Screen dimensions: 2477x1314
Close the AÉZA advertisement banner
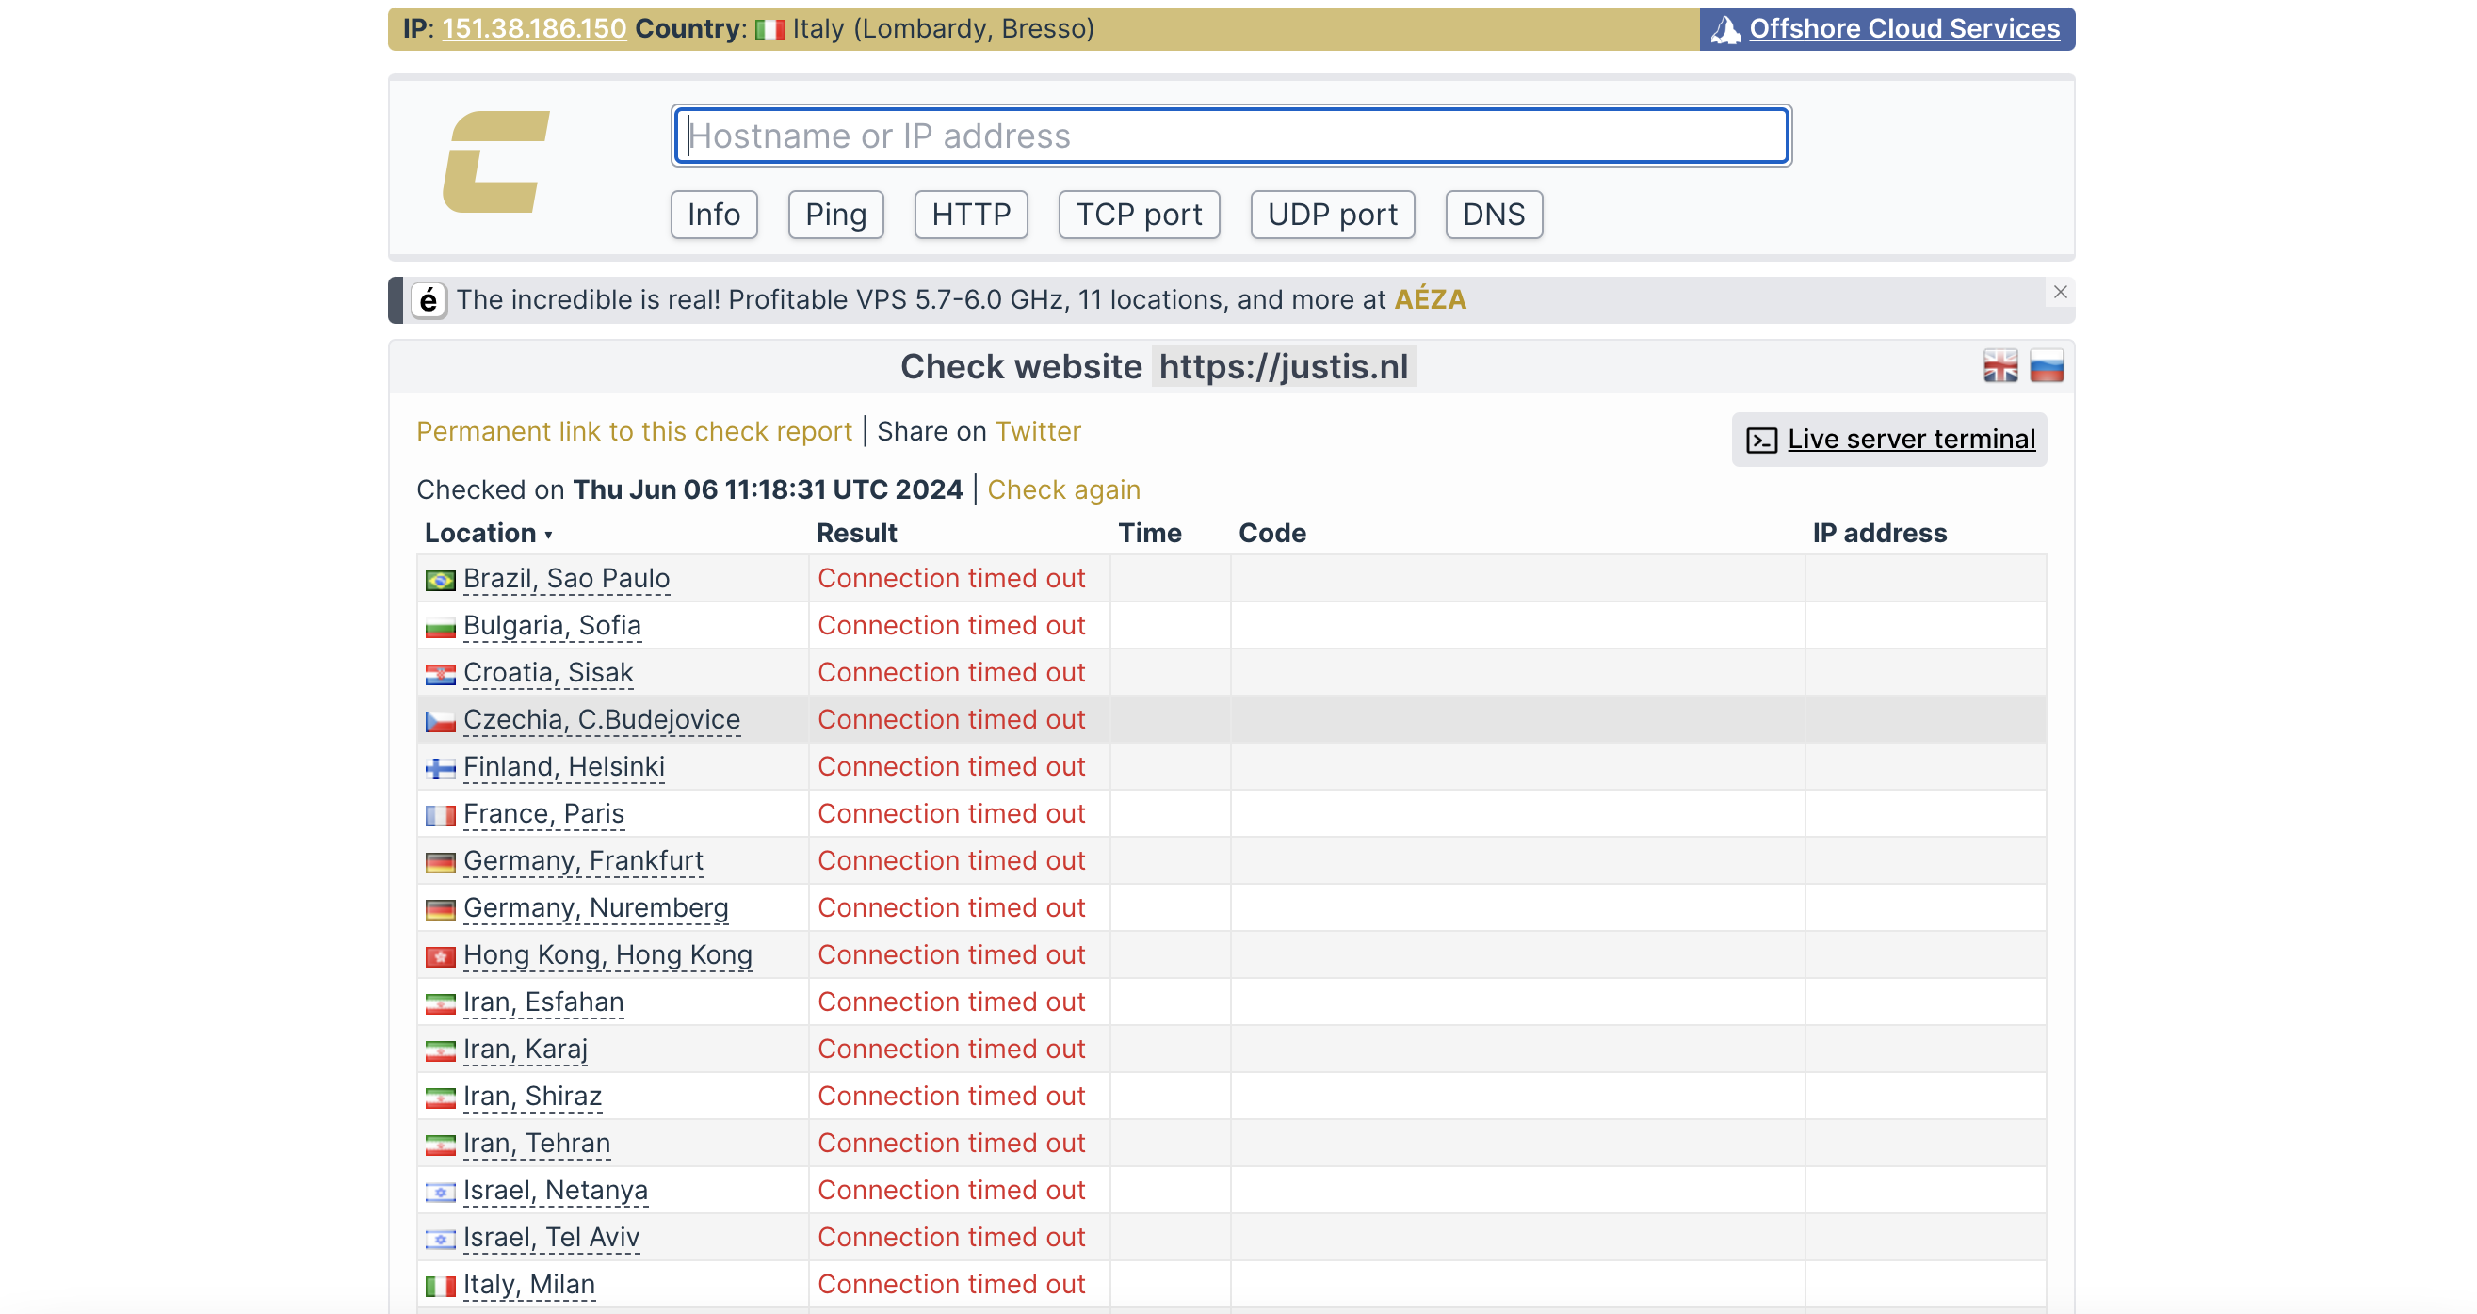[x=2060, y=292]
